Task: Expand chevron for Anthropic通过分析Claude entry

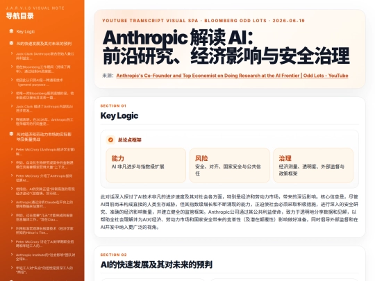Action: click(x=12, y=202)
